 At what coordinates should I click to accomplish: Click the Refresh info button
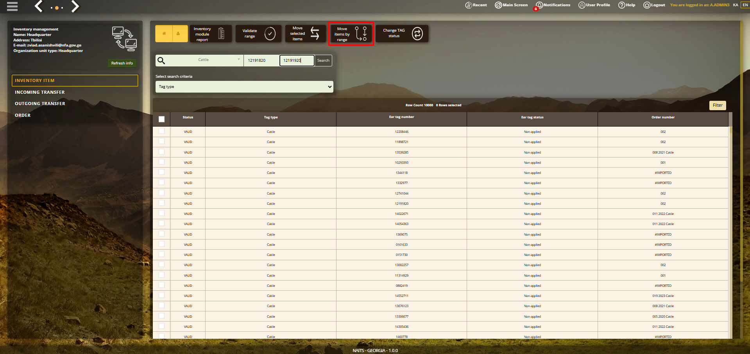[122, 63]
